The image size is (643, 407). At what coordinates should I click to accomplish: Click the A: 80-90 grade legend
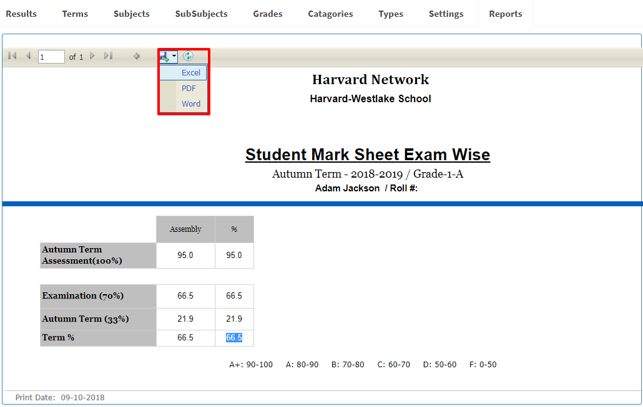coord(302,365)
